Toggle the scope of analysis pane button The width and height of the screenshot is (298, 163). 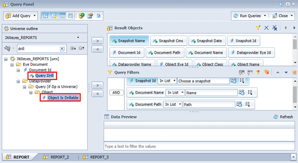[71, 16]
